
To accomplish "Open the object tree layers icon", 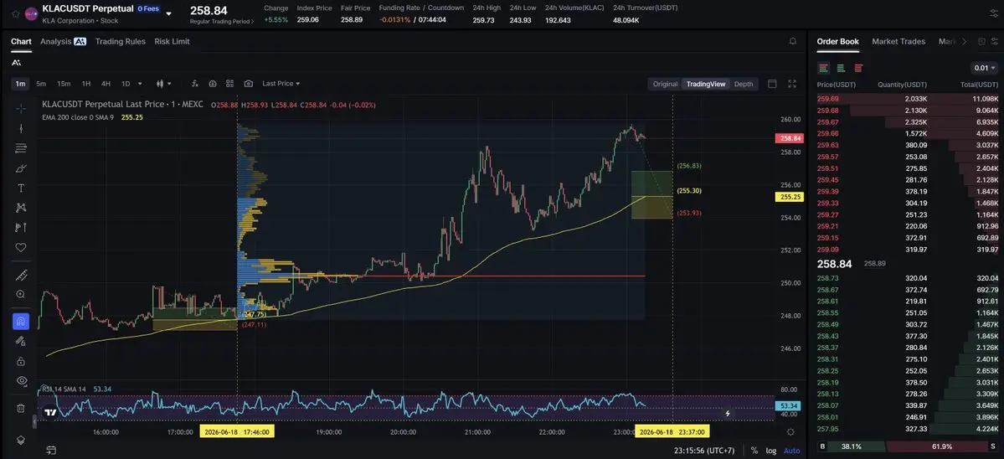I will pyautogui.click(x=20, y=440).
